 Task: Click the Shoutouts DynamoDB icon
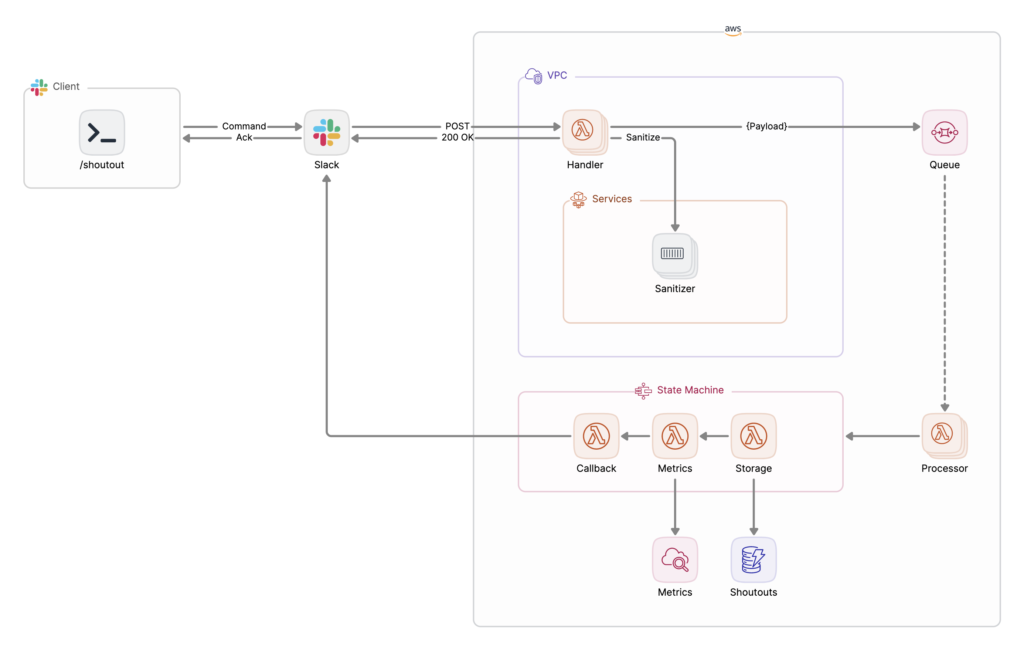click(753, 560)
